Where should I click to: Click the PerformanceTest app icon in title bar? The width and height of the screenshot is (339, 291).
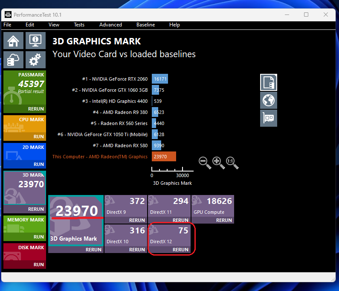[x=8, y=15]
